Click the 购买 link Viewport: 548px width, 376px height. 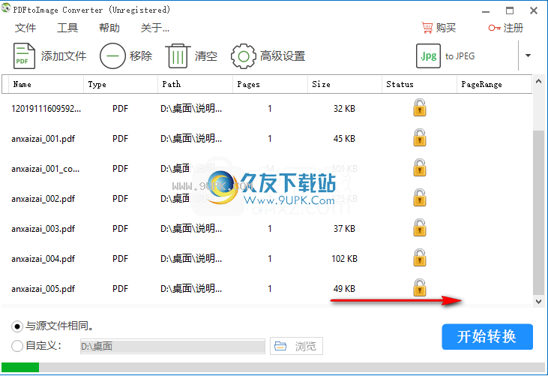click(x=445, y=28)
